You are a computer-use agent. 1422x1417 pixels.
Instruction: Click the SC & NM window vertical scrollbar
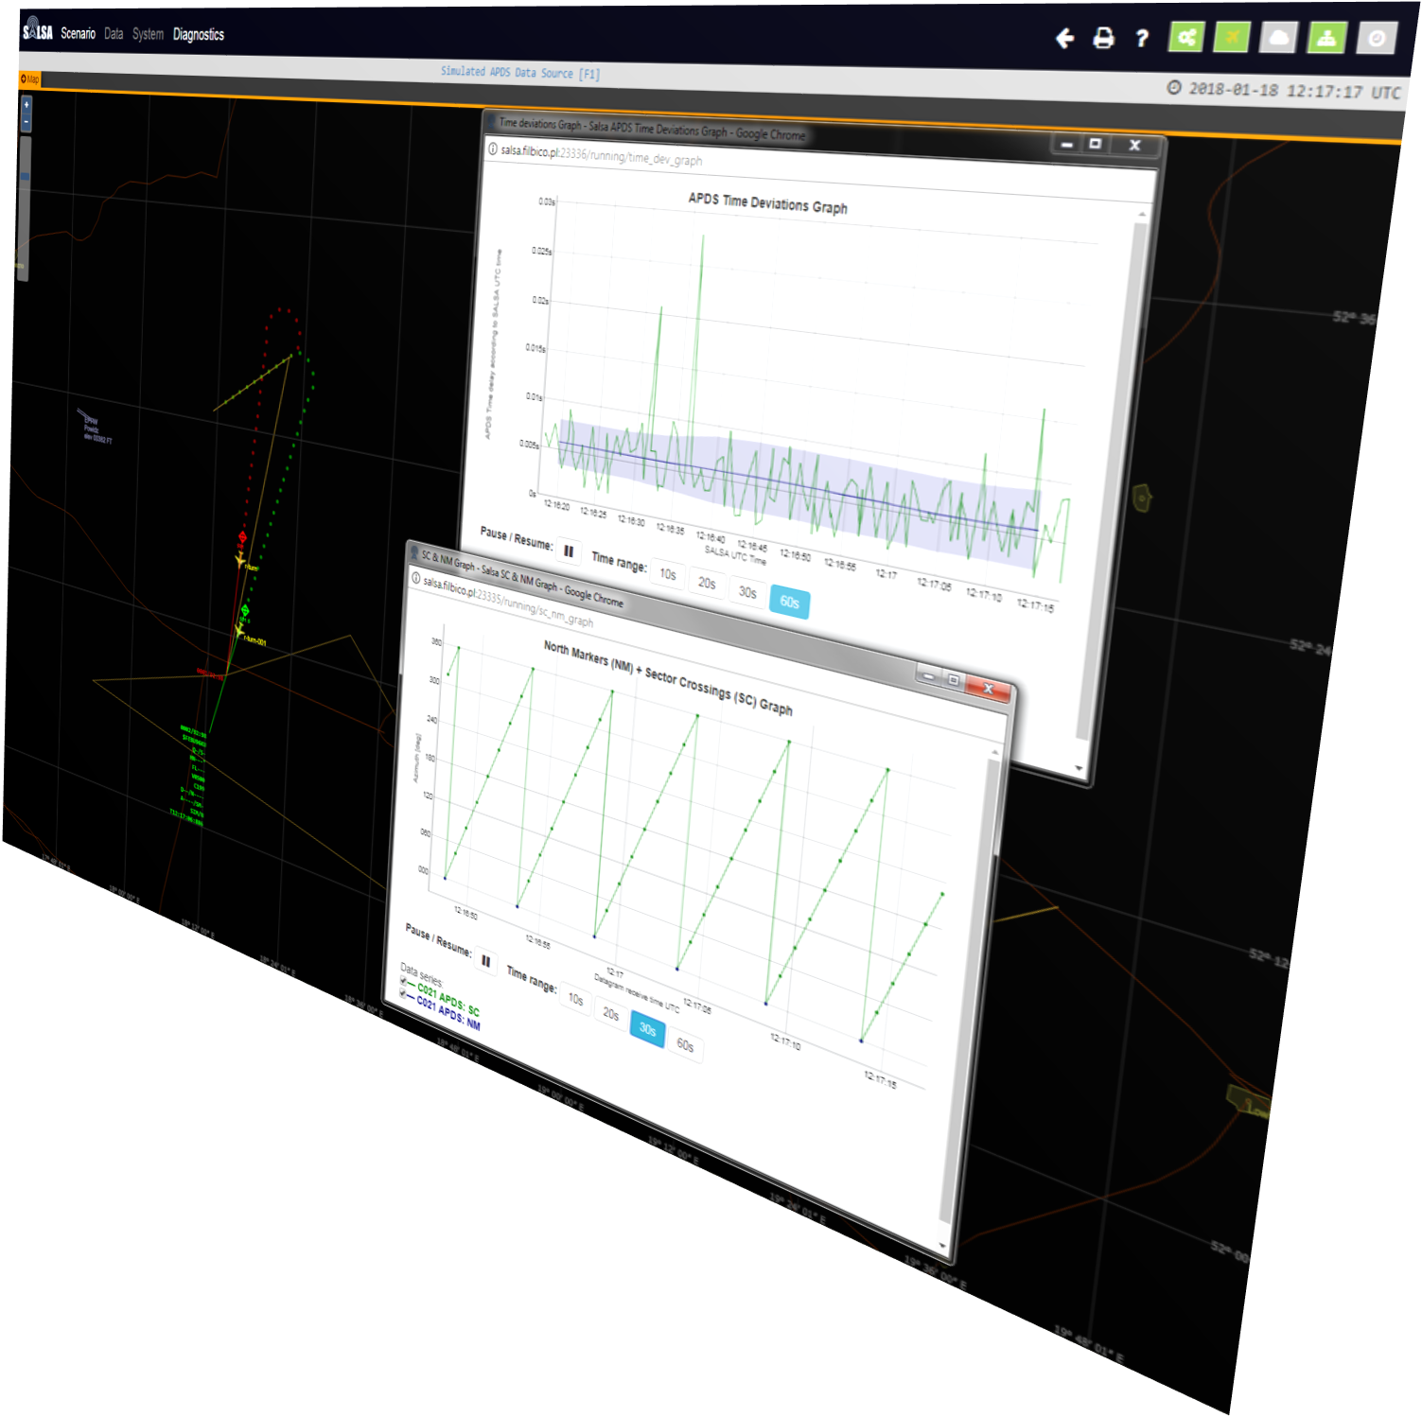[970, 993]
